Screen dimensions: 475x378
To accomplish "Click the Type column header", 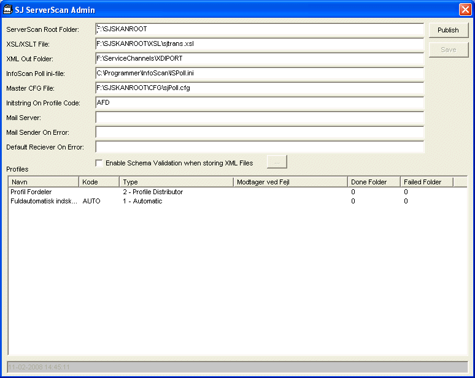I will [176, 182].
